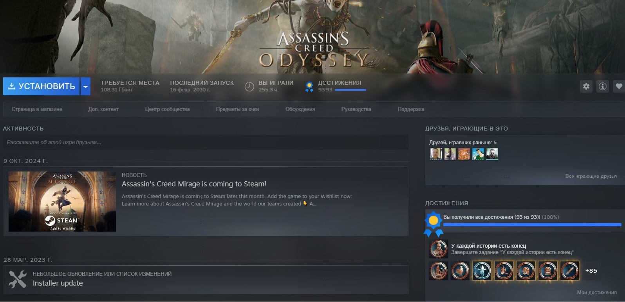625x302 pixels.
Task: Click the '9 ОКТ. 2024 Г.' date heading
Action: (25, 161)
